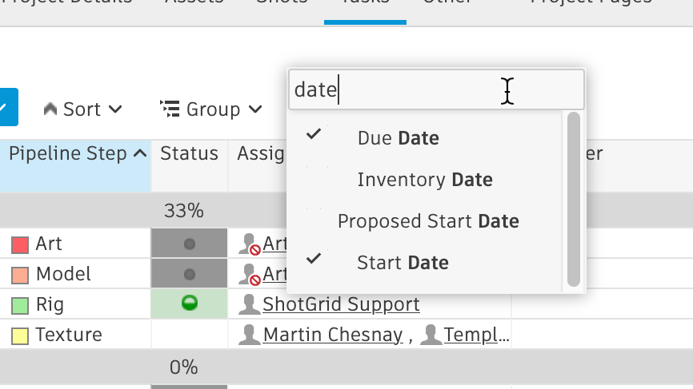
Task: Open the Group dropdown
Action: (x=212, y=109)
